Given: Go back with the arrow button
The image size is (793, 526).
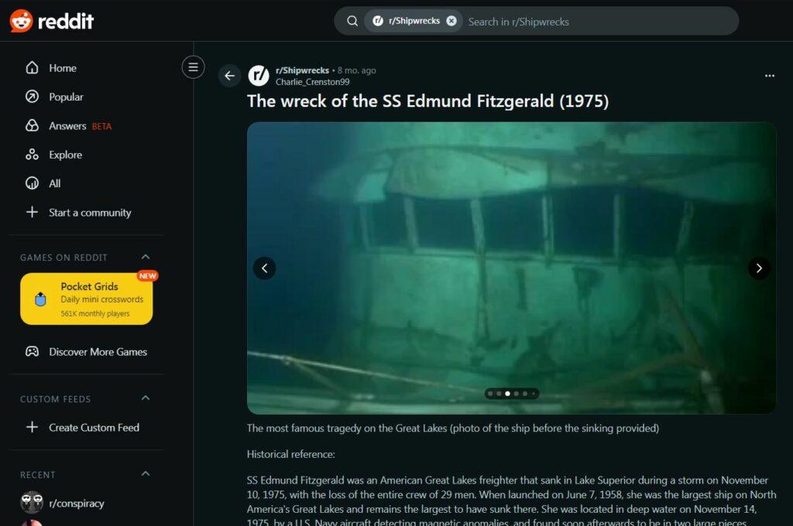Looking at the screenshot, I should tap(229, 76).
